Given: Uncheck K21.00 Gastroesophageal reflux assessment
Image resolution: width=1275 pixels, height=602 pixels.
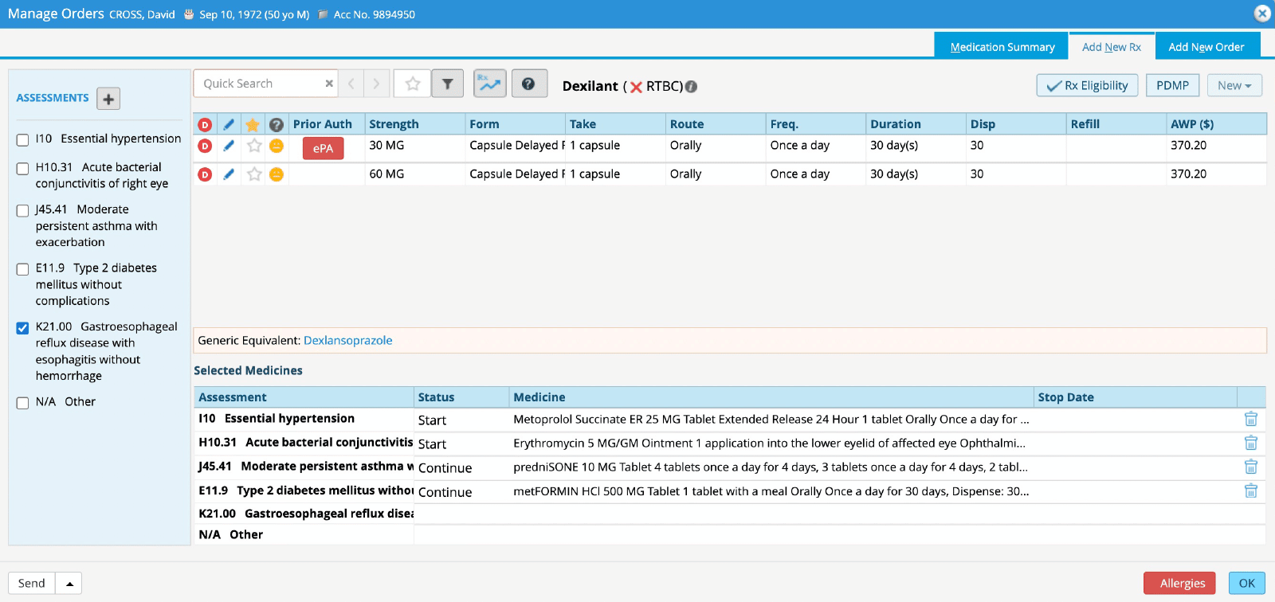Looking at the screenshot, I should [23, 328].
